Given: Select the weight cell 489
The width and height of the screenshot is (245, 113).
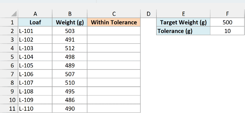Looking at the screenshot, I should point(70,65).
